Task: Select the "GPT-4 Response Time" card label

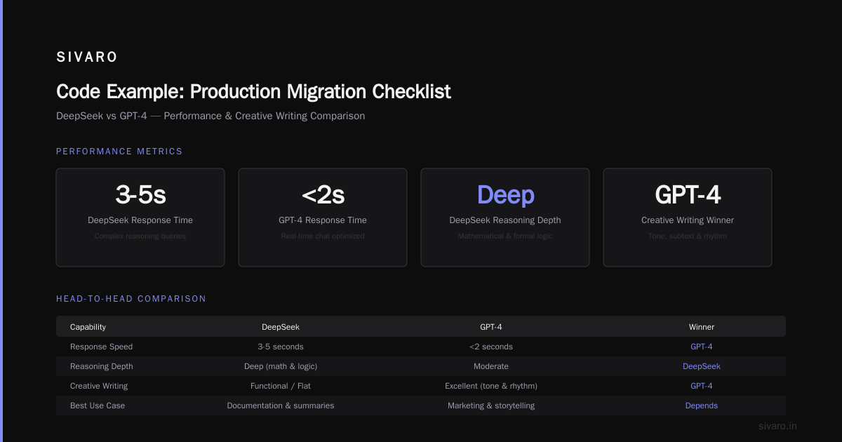Action: click(x=323, y=220)
